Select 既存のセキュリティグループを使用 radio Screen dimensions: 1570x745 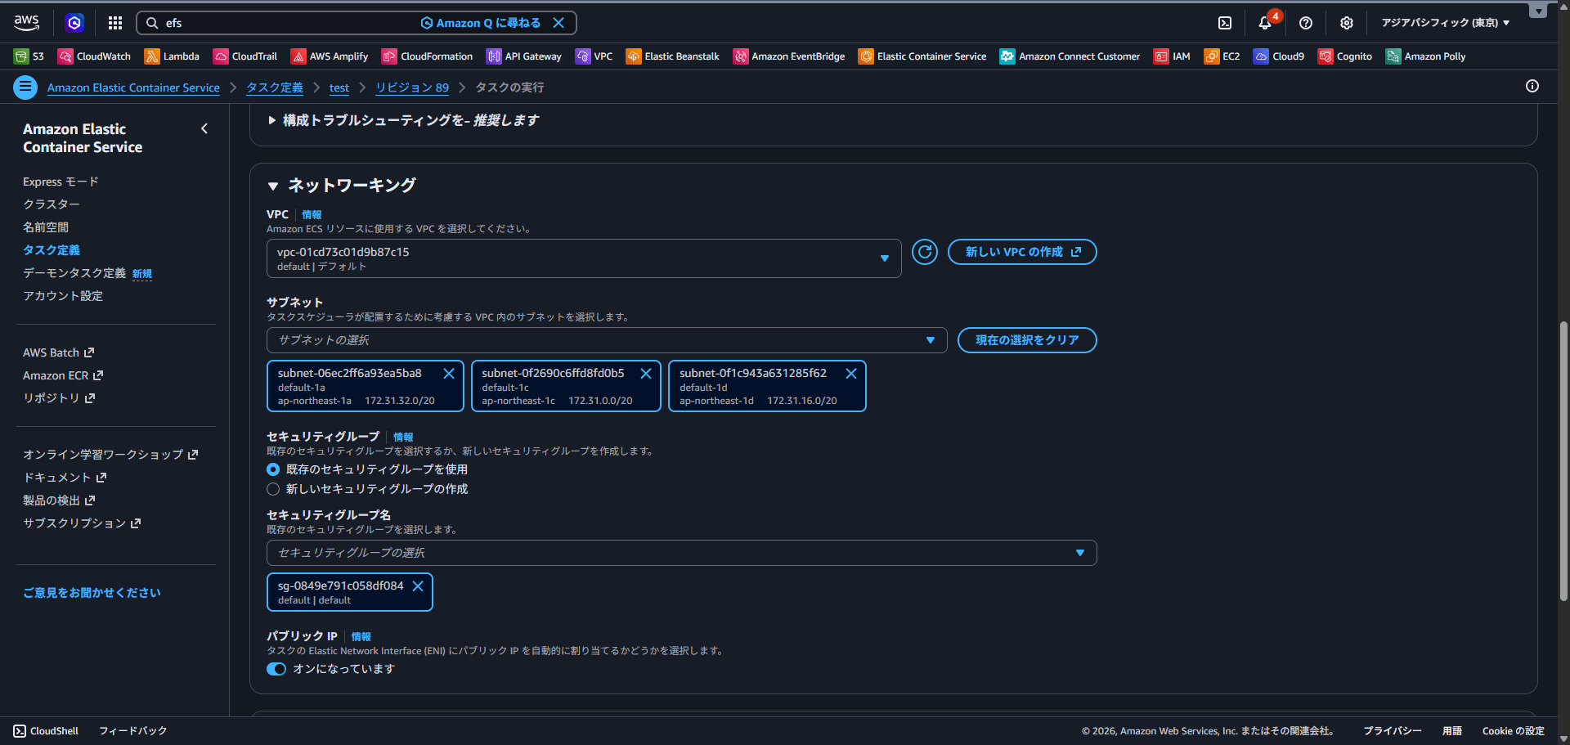click(x=273, y=469)
